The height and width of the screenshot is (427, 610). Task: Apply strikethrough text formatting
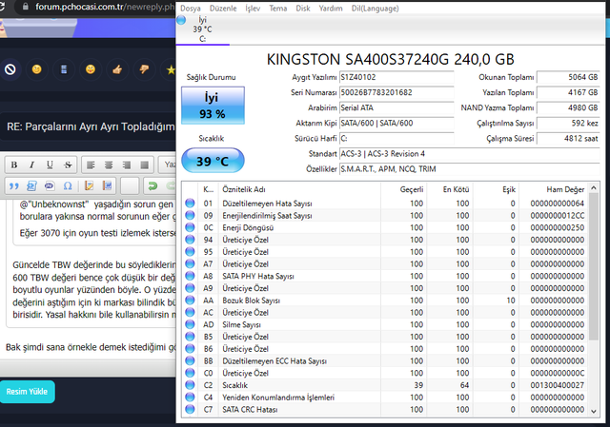67,165
